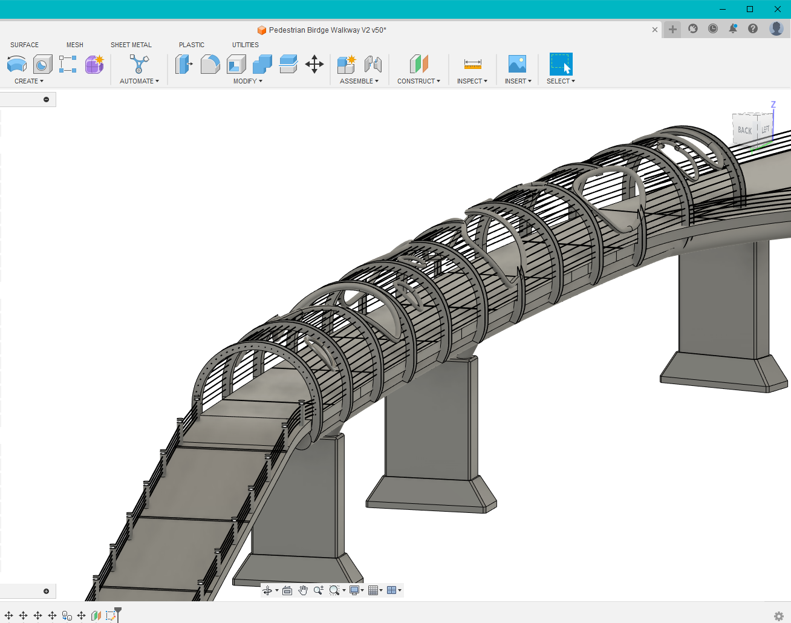Screen dimensions: 791x623
Task: Expand the Modify dropdown
Action: [247, 81]
